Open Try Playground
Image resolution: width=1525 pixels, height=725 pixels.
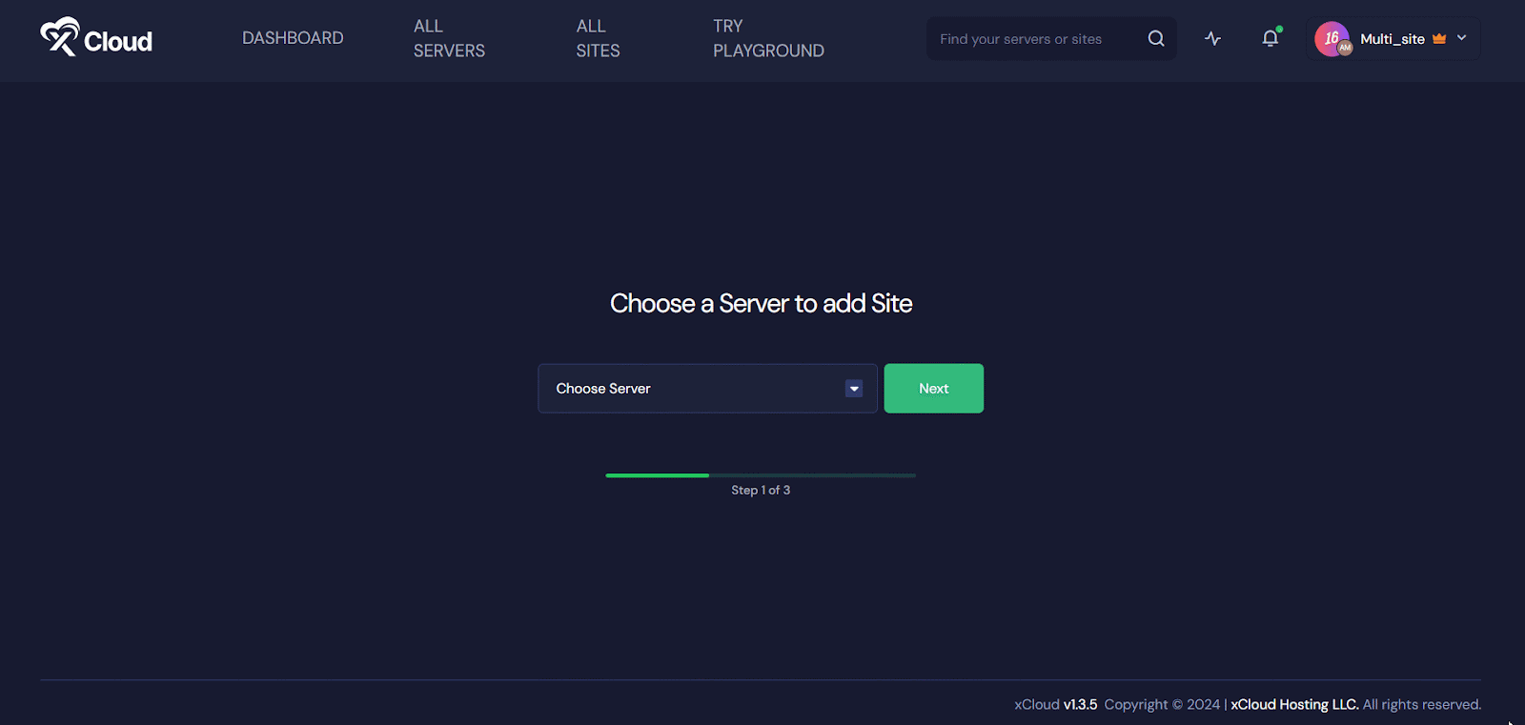768,38
